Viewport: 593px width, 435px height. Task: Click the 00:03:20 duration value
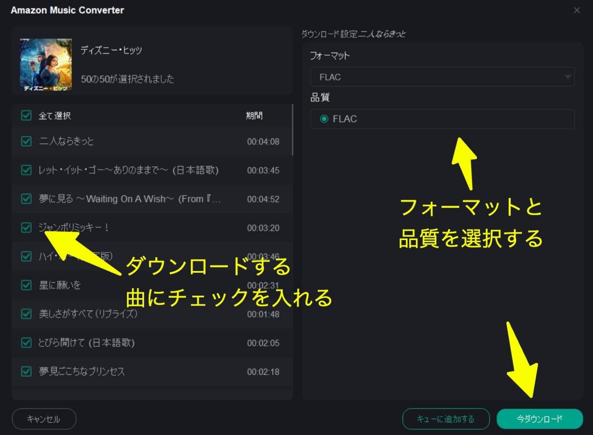click(263, 228)
